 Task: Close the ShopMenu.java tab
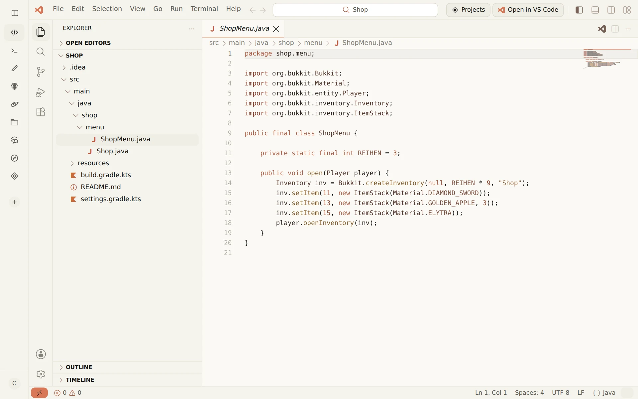(276, 29)
